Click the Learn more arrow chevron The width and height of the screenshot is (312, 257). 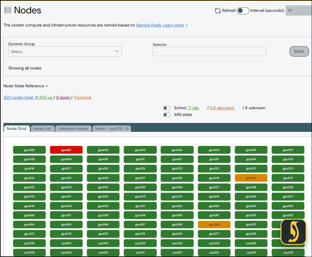click(x=186, y=25)
